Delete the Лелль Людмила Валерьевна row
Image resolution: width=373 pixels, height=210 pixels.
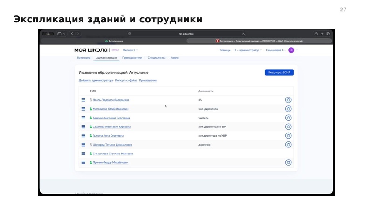coord(288,100)
